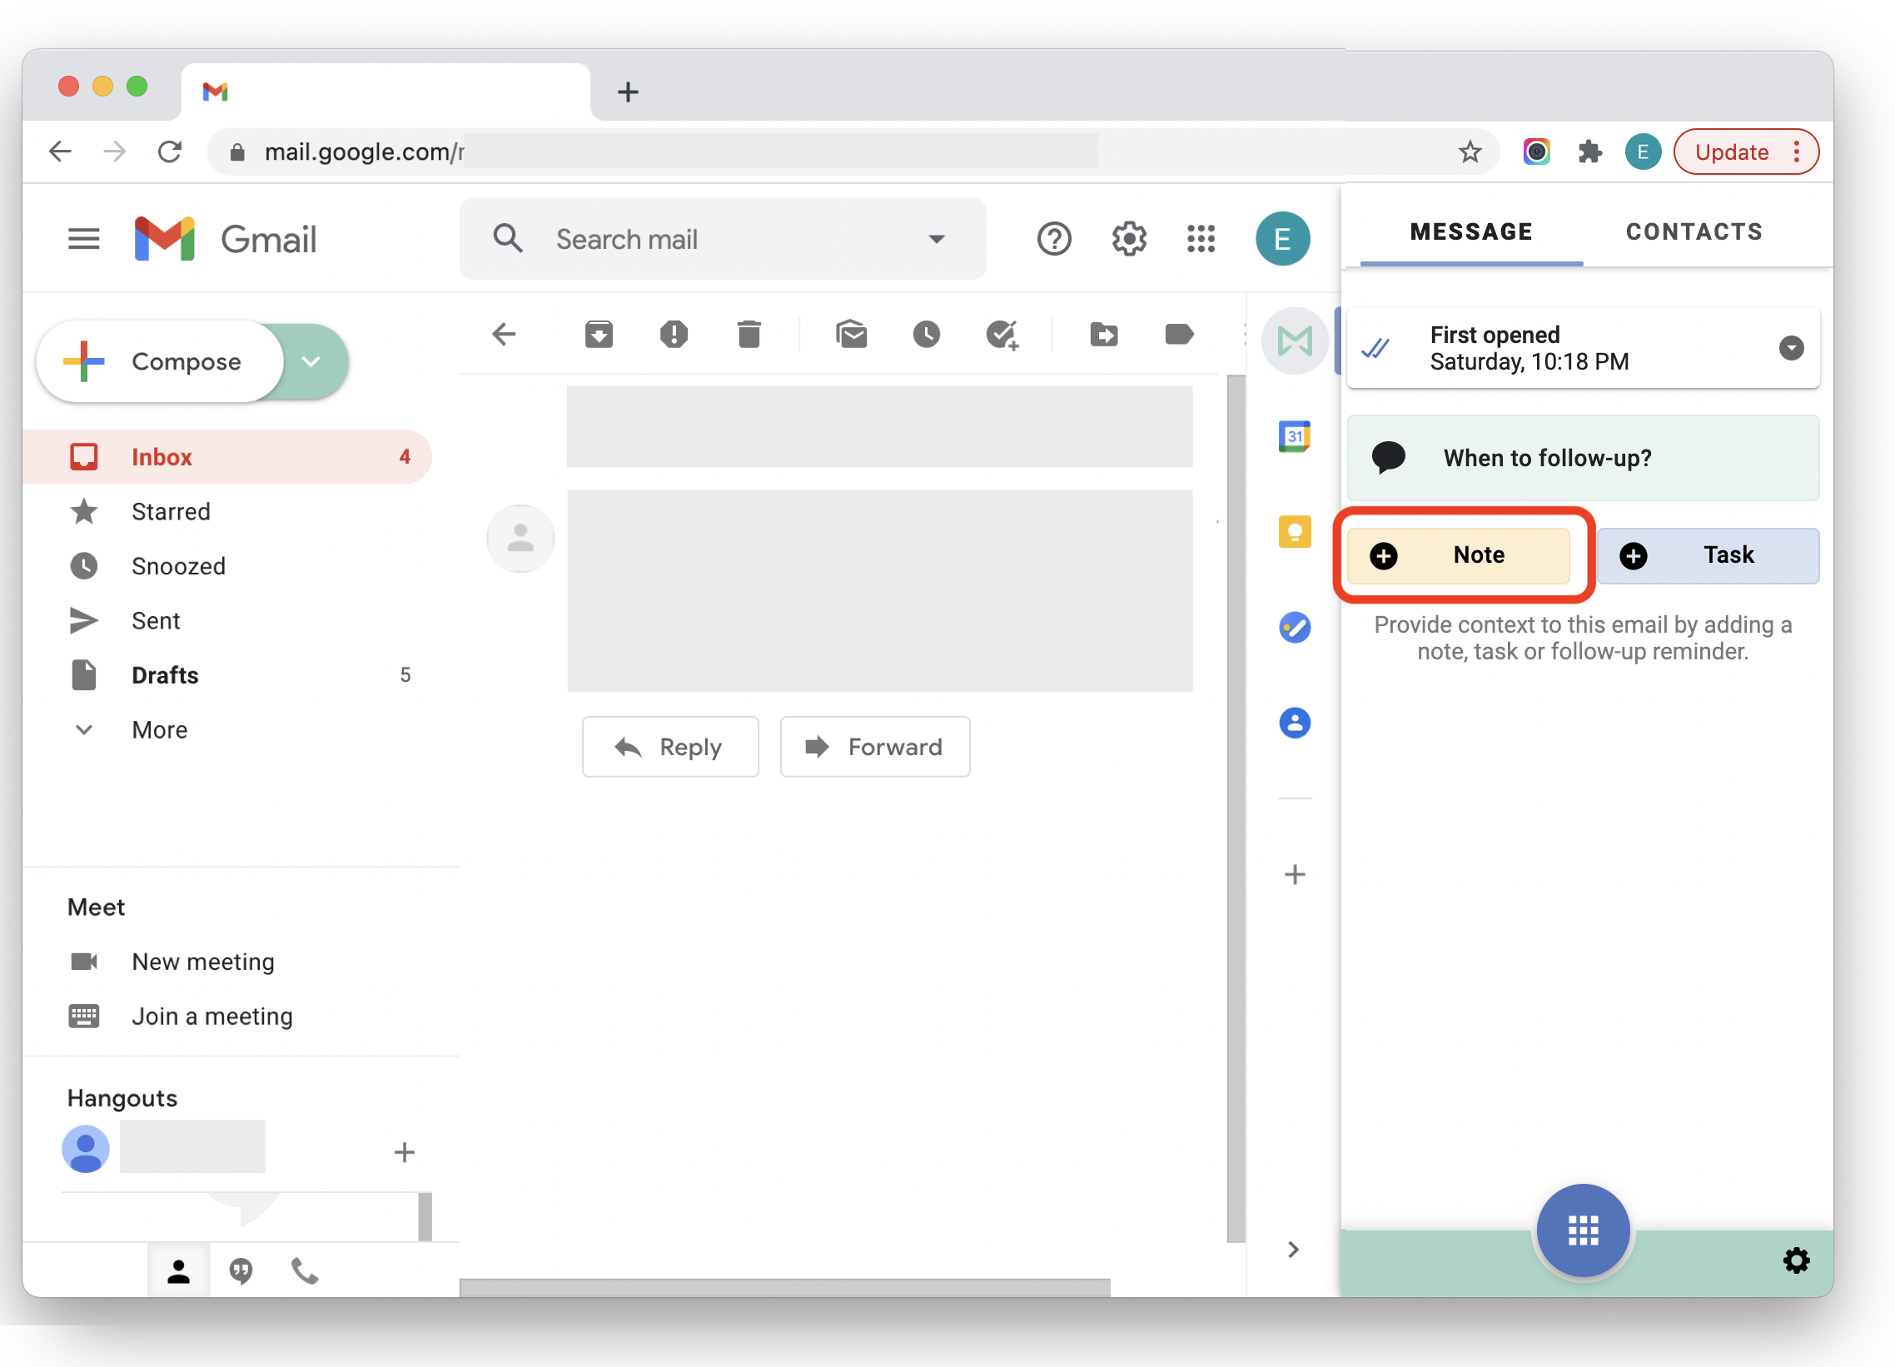Click the label tag icon
The image size is (1895, 1367).
tap(1178, 334)
